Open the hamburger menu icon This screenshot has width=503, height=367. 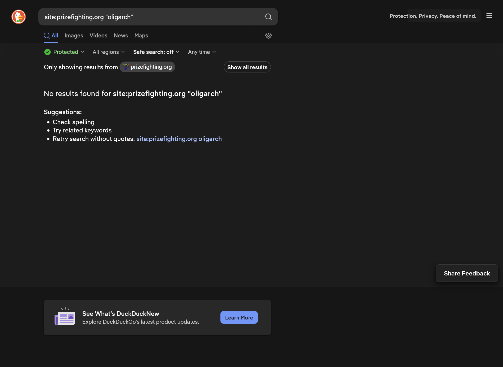tap(489, 16)
